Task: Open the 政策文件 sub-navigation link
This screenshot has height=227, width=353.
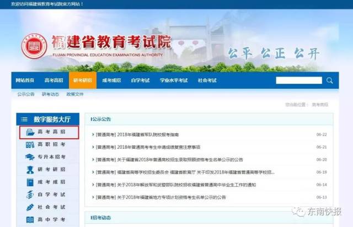Action: pyautogui.click(x=75, y=94)
